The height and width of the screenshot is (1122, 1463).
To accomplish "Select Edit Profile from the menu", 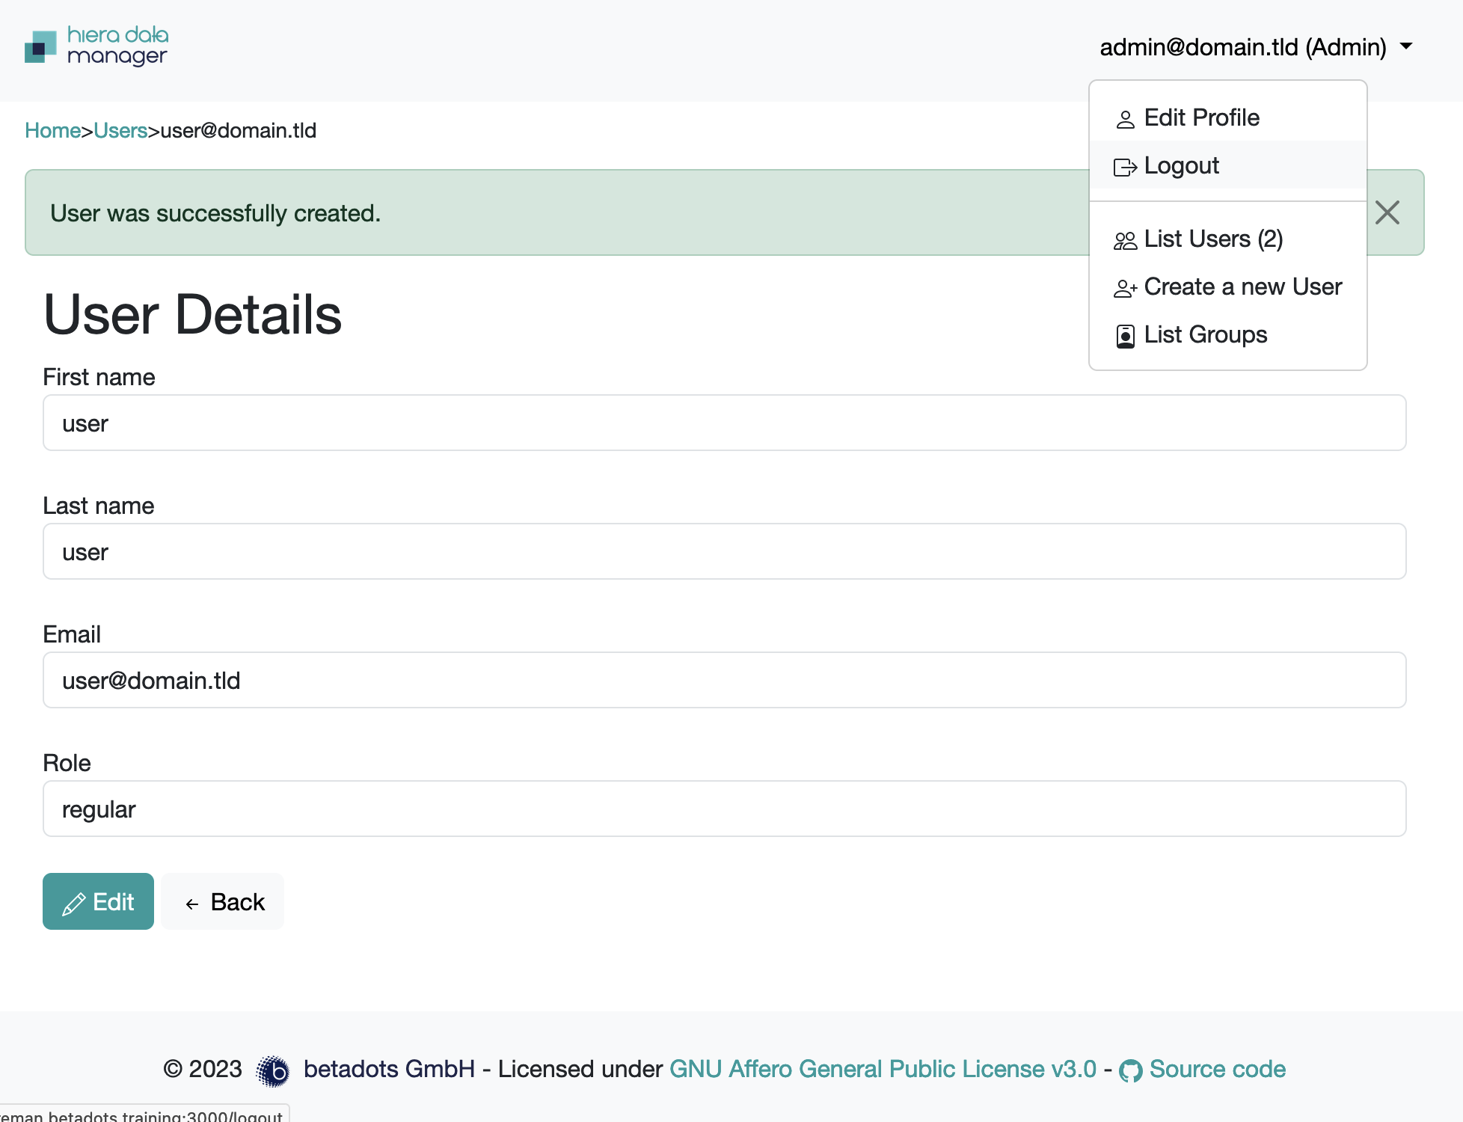I will click(1227, 117).
